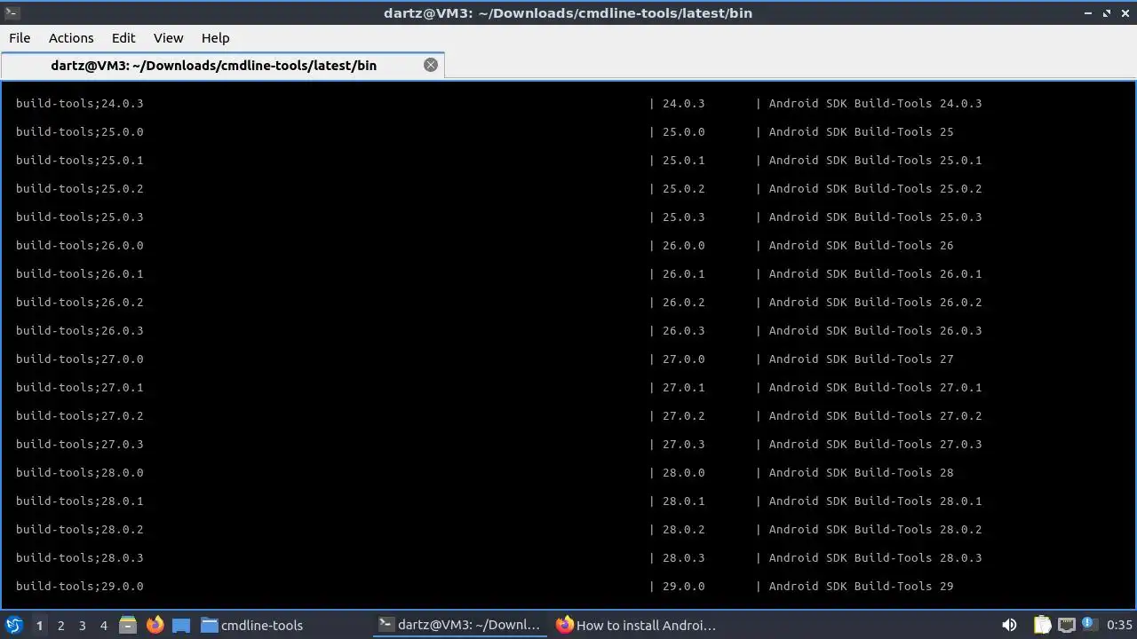1137x639 pixels.
Task: Click description 'Android SDK Build-Tools 29'
Action: (861, 587)
